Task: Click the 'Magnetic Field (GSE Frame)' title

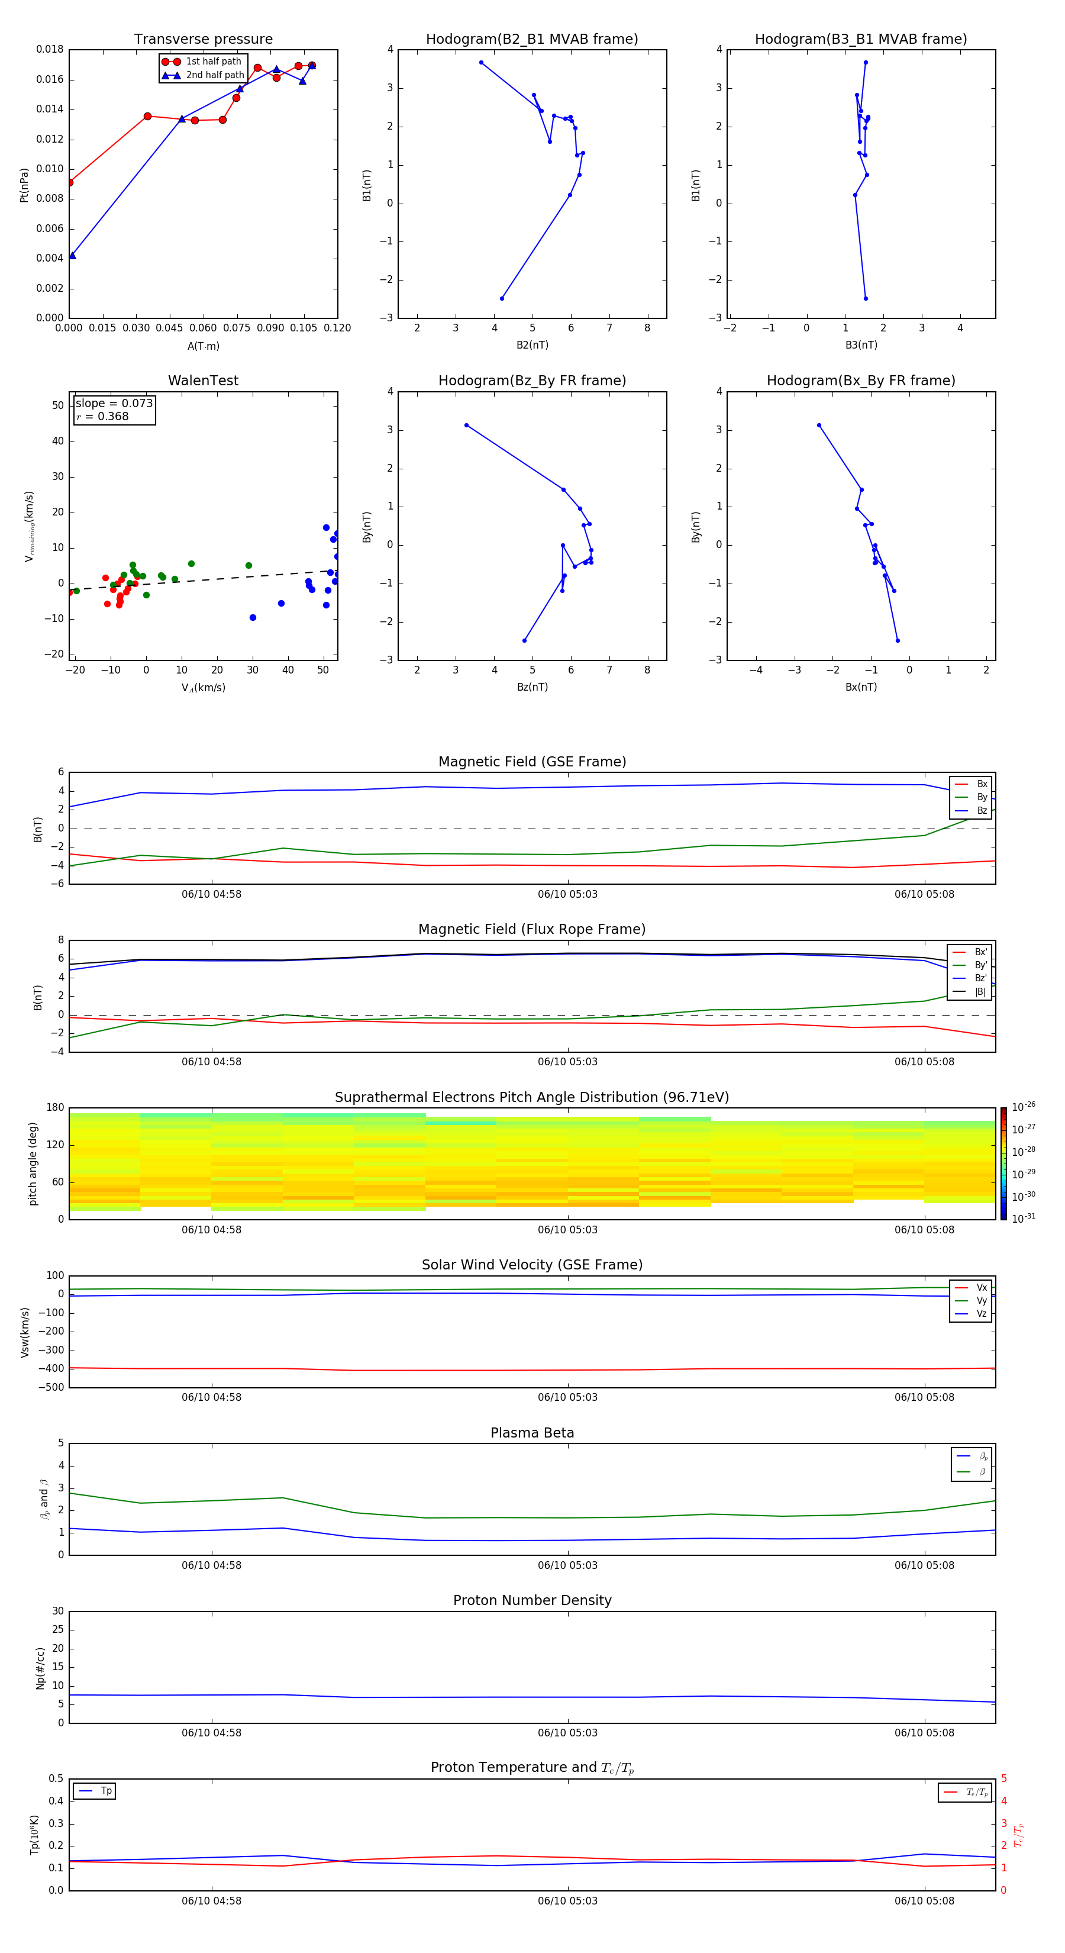Action: click(532, 762)
